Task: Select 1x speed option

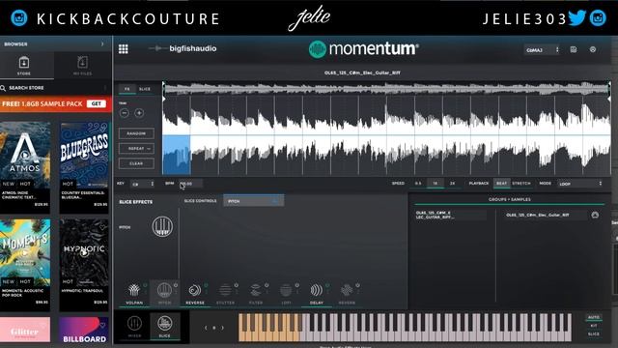Action: pyautogui.click(x=435, y=184)
